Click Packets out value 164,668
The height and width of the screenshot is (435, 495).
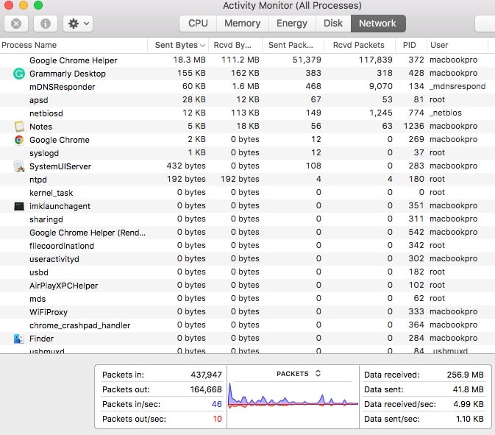click(x=206, y=389)
